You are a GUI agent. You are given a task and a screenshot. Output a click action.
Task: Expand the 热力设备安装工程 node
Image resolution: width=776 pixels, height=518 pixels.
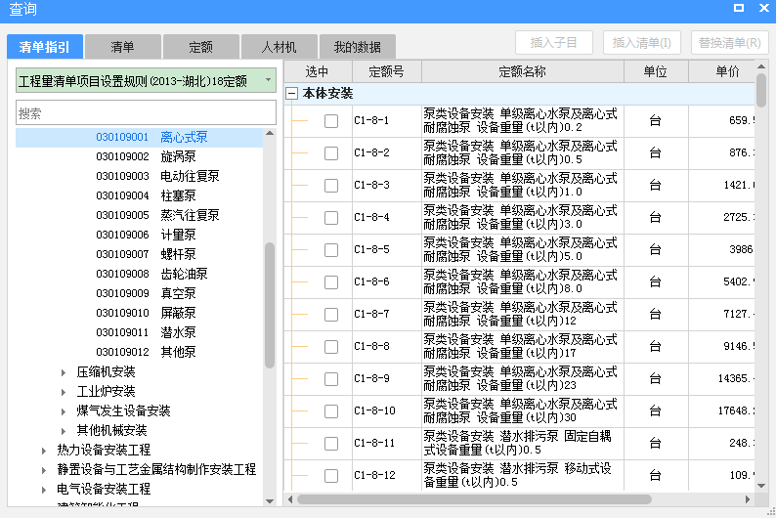click(44, 451)
